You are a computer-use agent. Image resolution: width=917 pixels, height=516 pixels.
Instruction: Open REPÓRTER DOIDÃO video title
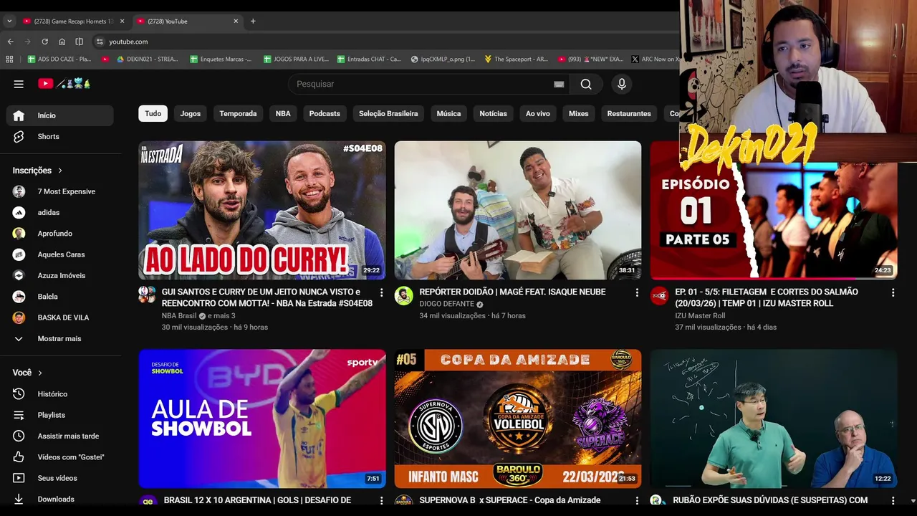[512, 292]
